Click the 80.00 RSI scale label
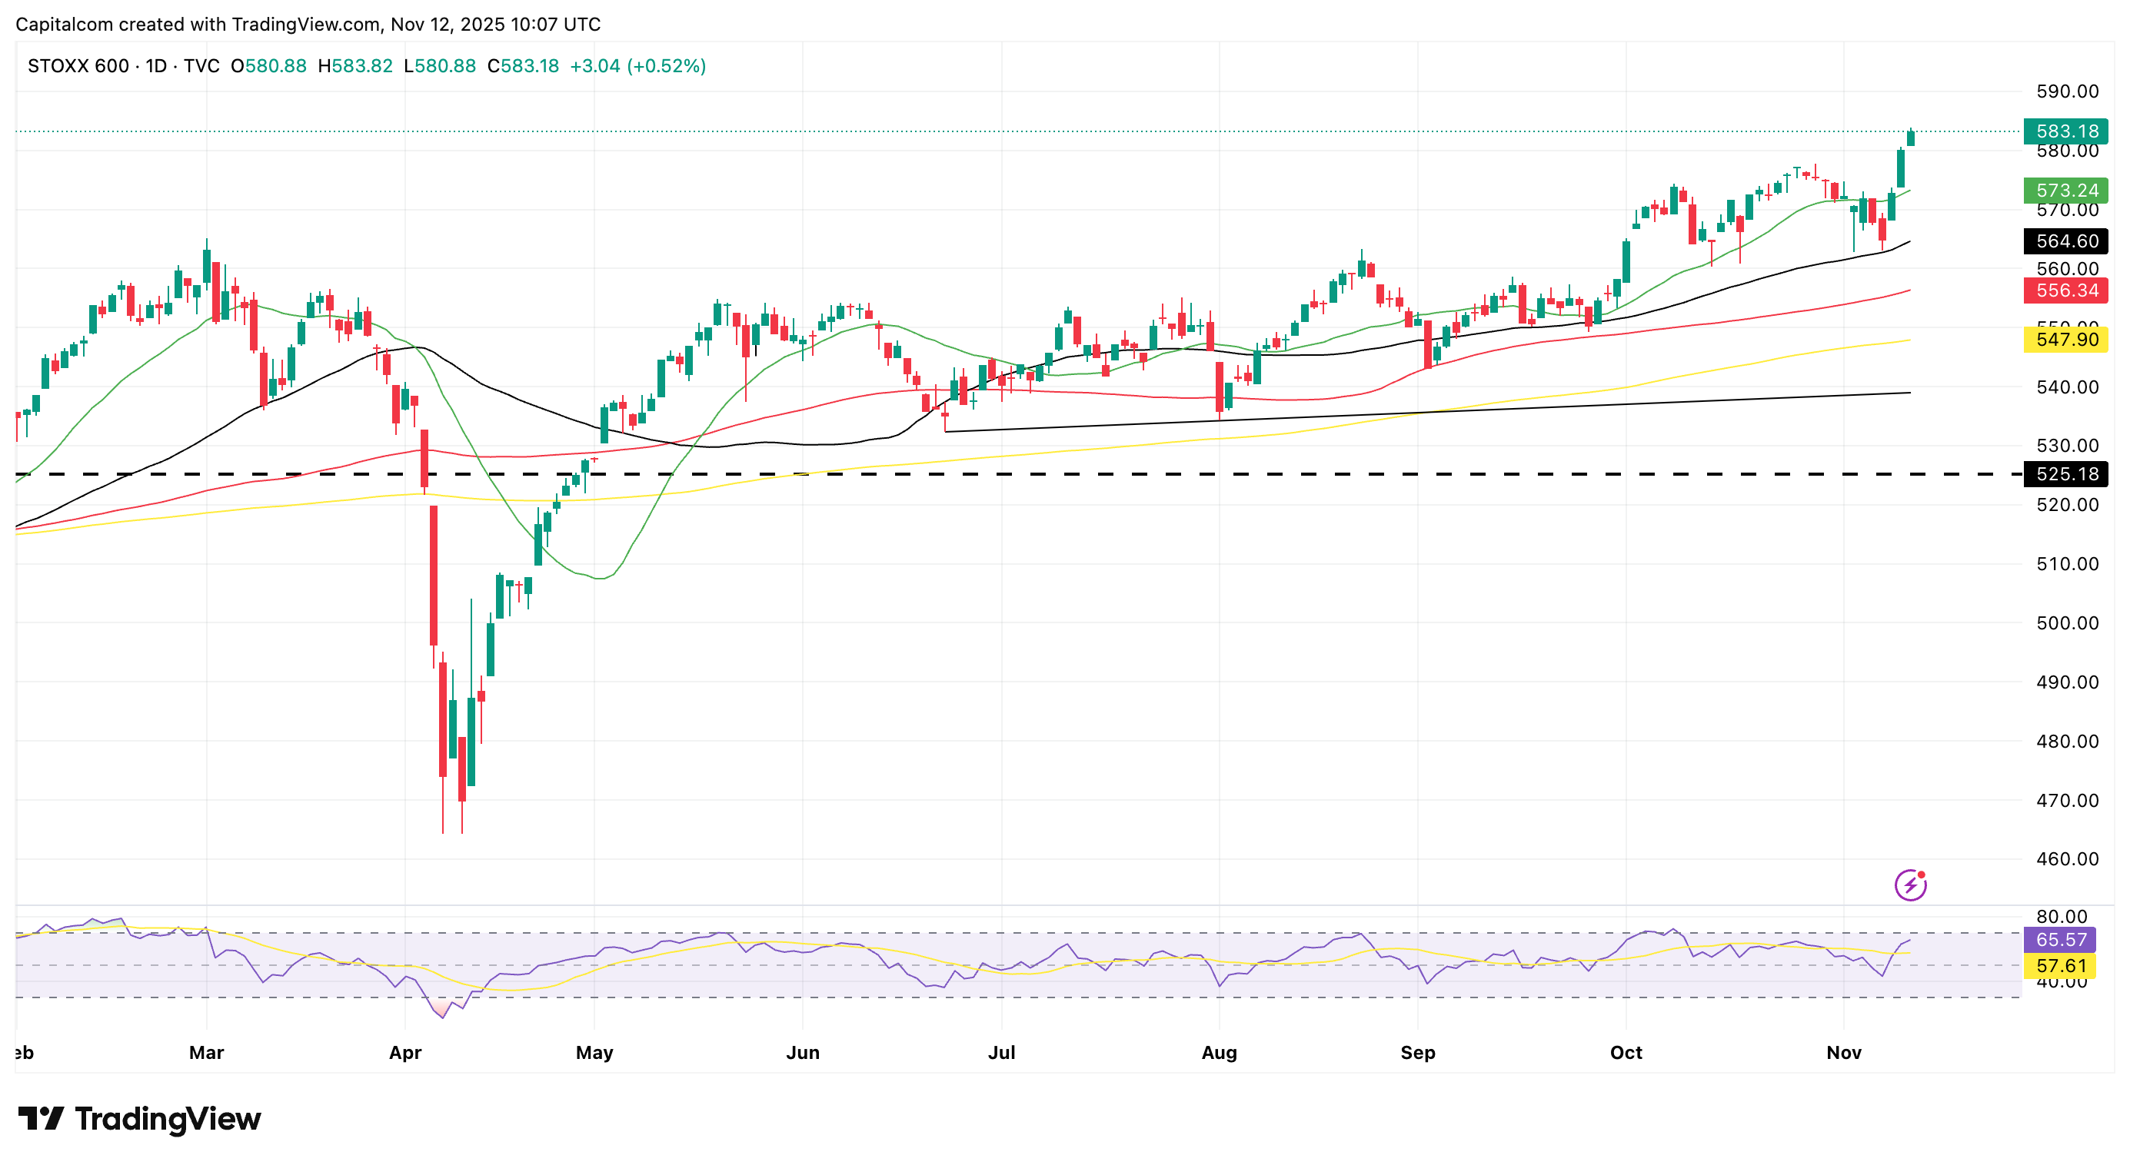The width and height of the screenshot is (2130, 1165). (x=2062, y=916)
